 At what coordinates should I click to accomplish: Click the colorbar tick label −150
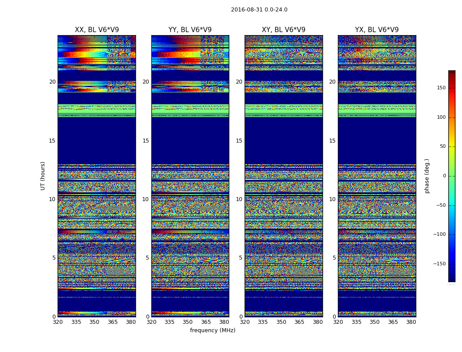tap(440, 264)
